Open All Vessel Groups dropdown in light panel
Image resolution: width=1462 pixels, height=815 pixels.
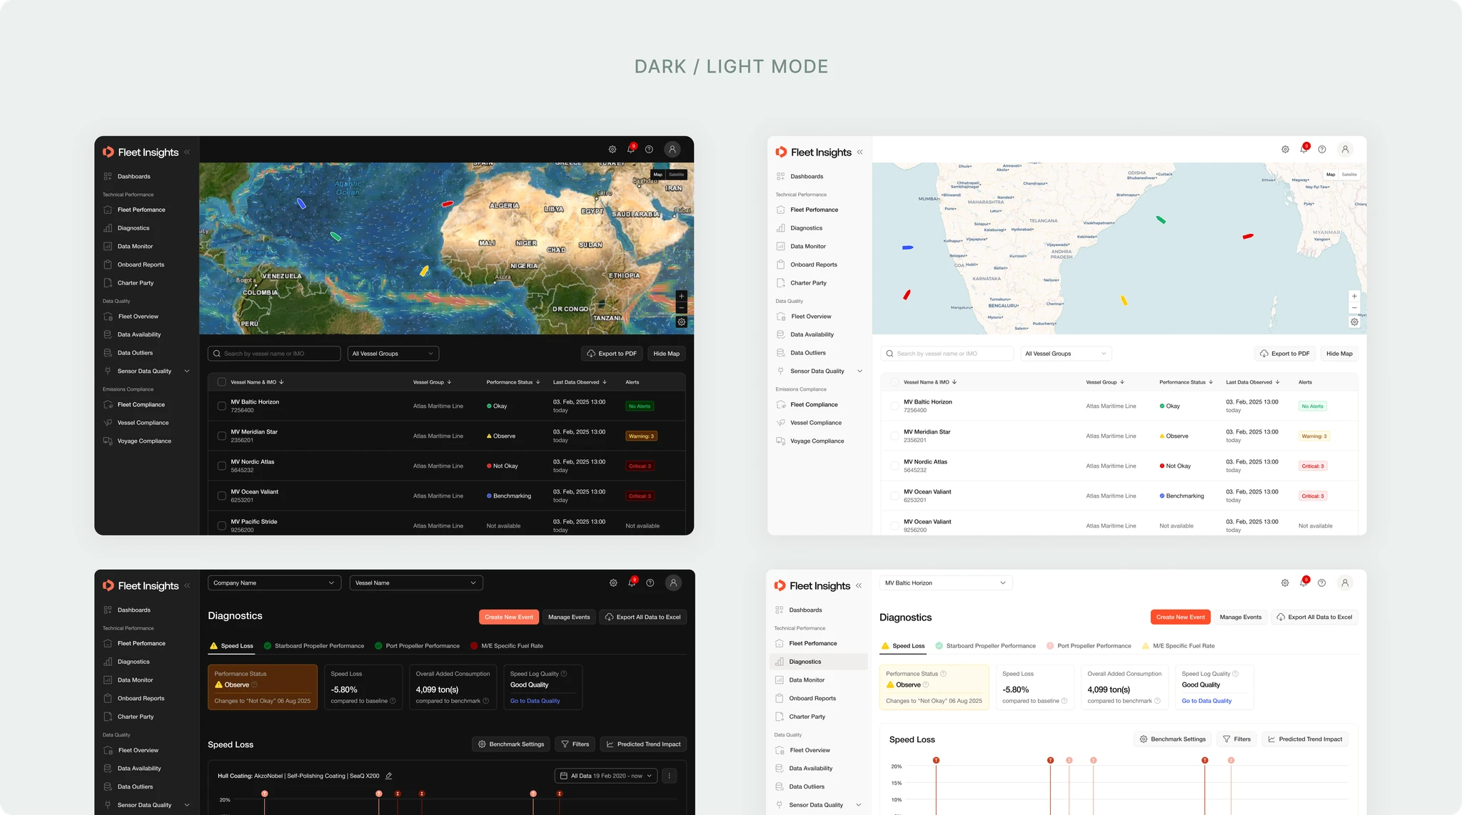coord(1066,354)
